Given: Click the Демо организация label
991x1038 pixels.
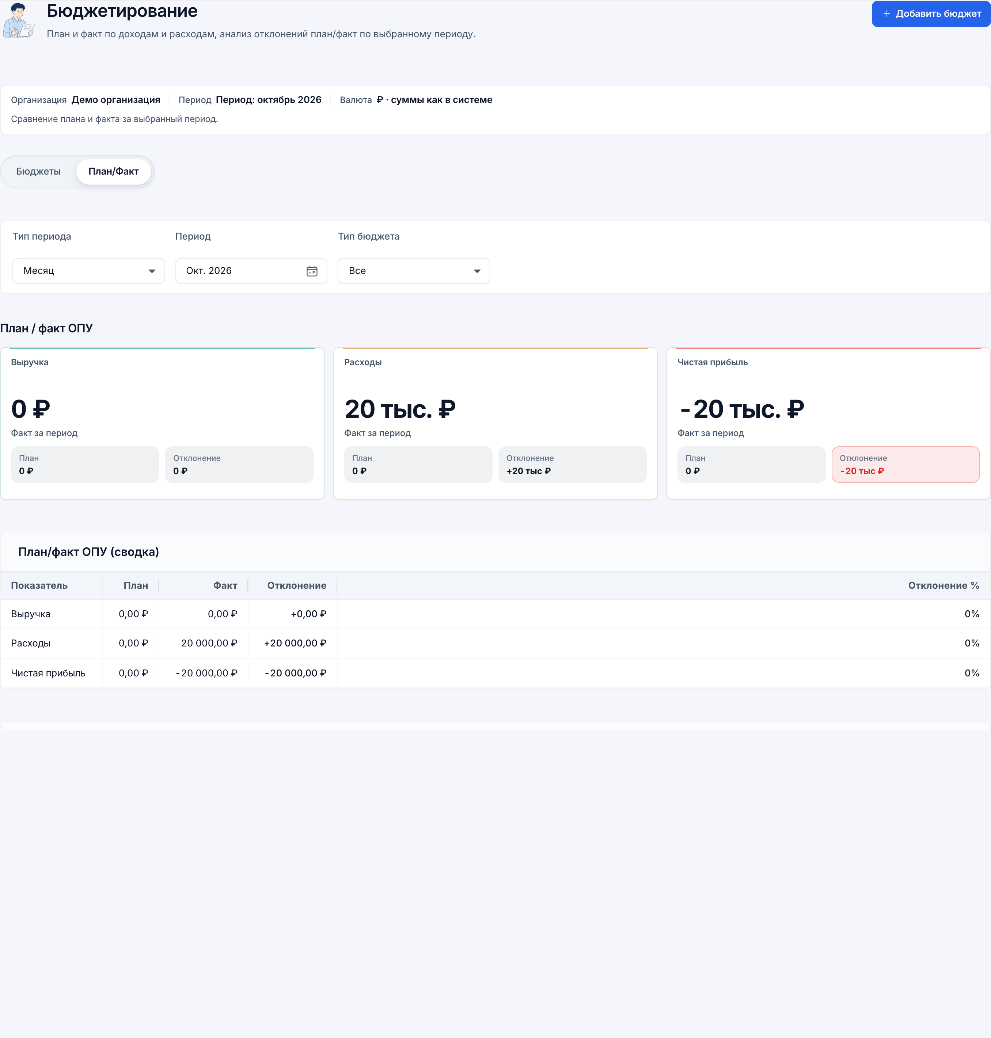Looking at the screenshot, I should tap(116, 100).
